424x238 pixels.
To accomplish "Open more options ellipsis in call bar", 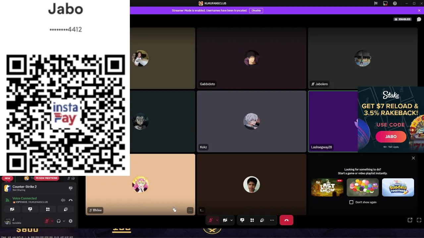I will [x=272, y=220].
